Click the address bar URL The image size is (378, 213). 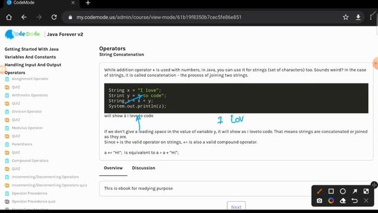[x=159, y=17]
